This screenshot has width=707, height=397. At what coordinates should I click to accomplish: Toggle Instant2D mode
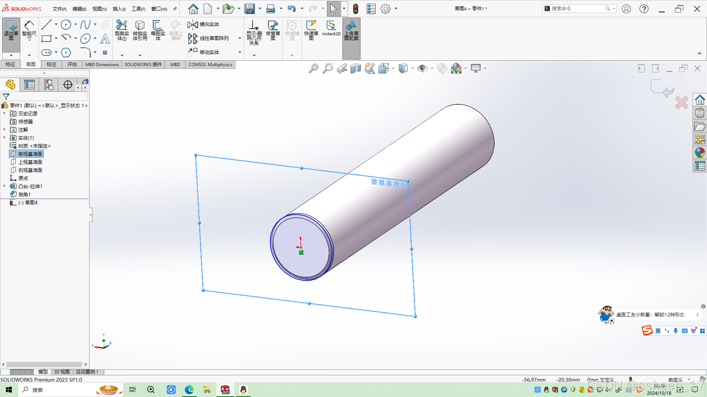pyautogui.click(x=331, y=28)
